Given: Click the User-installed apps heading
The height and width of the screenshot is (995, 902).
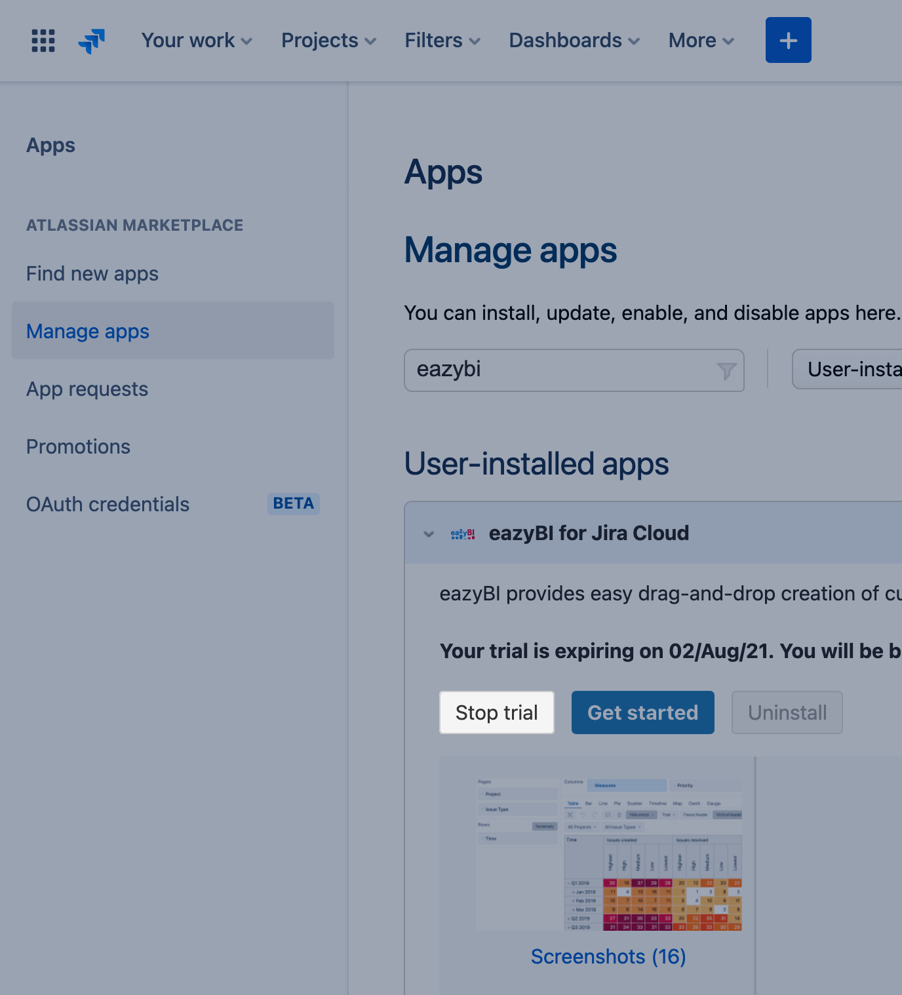Looking at the screenshot, I should click(x=536, y=463).
